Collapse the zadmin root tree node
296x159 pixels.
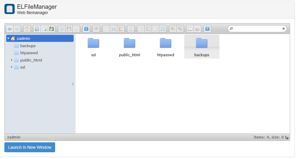(x=9, y=38)
